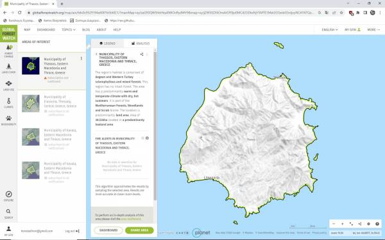The height and width of the screenshot is (240, 385).
Task: Open browser profile avatar
Action: [x=372, y=13]
